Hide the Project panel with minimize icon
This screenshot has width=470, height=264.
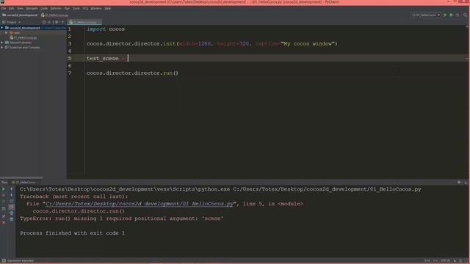[x=62, y=22]
